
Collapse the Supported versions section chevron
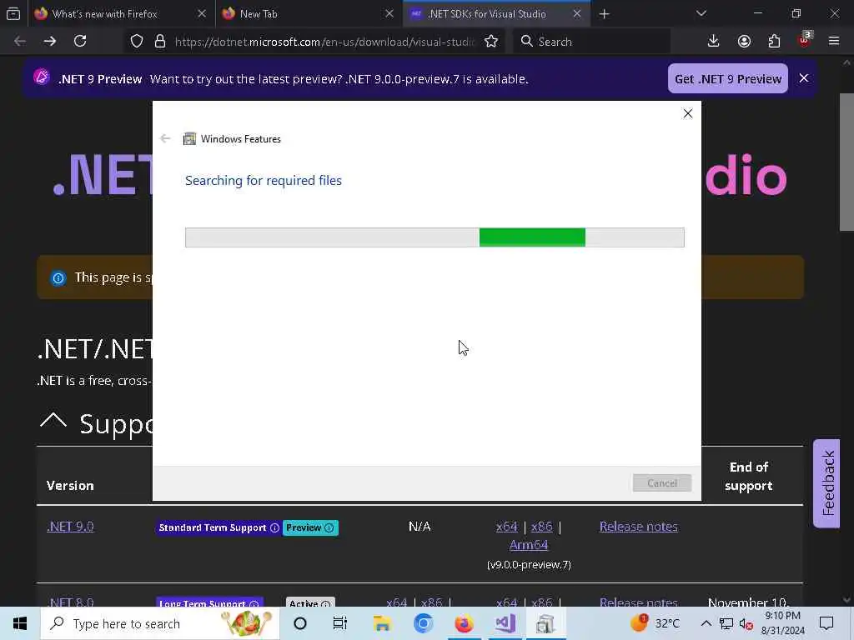pyautogui.click(x=53, y=421)
